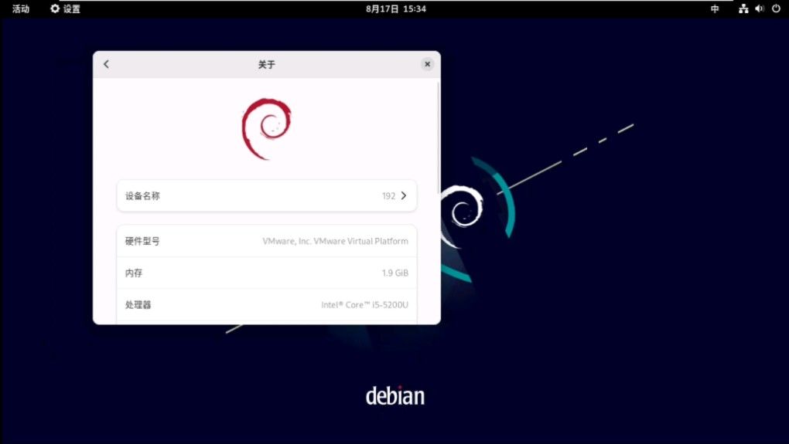Open the 活动 activities overview

[x=21, y=8]
